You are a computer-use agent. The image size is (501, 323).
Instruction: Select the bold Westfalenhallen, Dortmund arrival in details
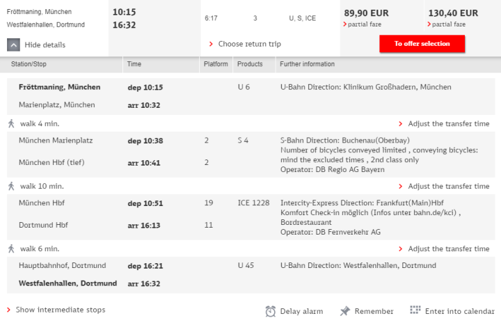click(67, 283)
